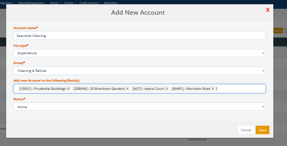Open the Status dropdown
Screen dimensions: 287x146
tap(140, 107)
